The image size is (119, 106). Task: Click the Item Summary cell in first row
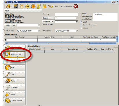point(22,40)
